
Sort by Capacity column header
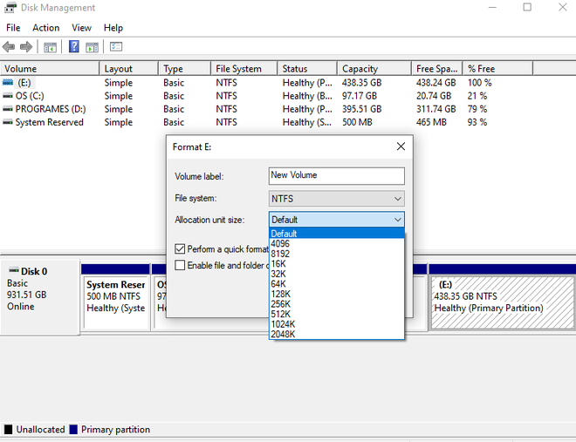coord(374,69)
